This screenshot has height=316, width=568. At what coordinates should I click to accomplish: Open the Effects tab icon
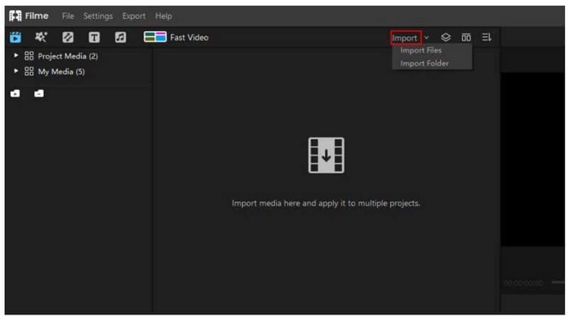point(41,38)
